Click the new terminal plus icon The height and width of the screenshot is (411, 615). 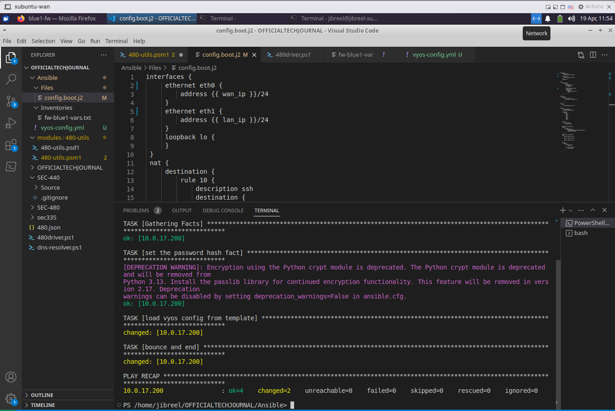tap(563, 210)
